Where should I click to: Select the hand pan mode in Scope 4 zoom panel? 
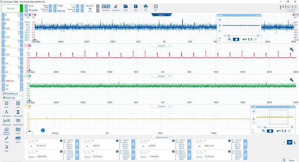(270, 131)
